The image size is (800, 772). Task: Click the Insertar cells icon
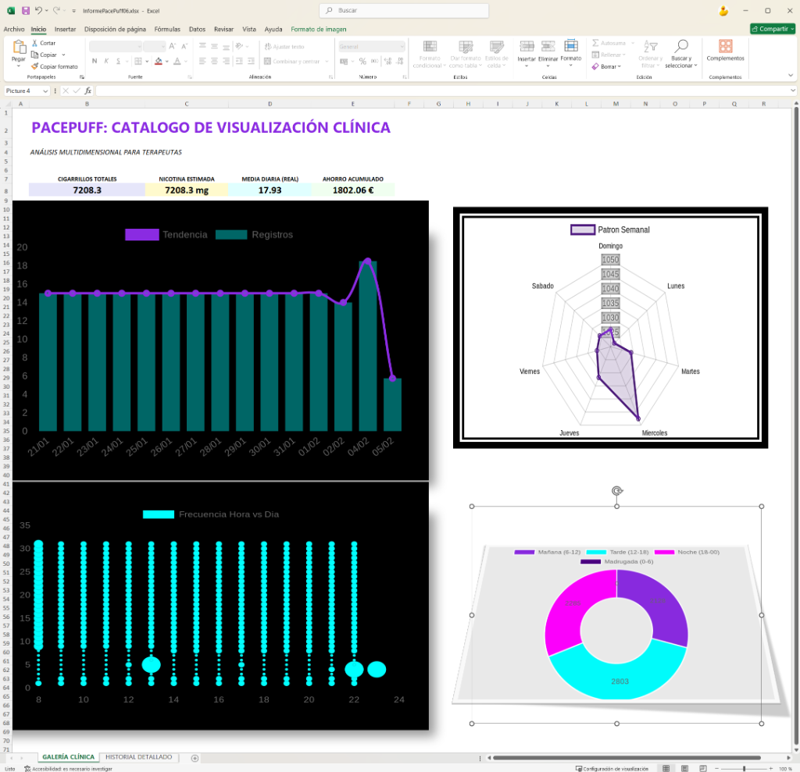point(527,46)
